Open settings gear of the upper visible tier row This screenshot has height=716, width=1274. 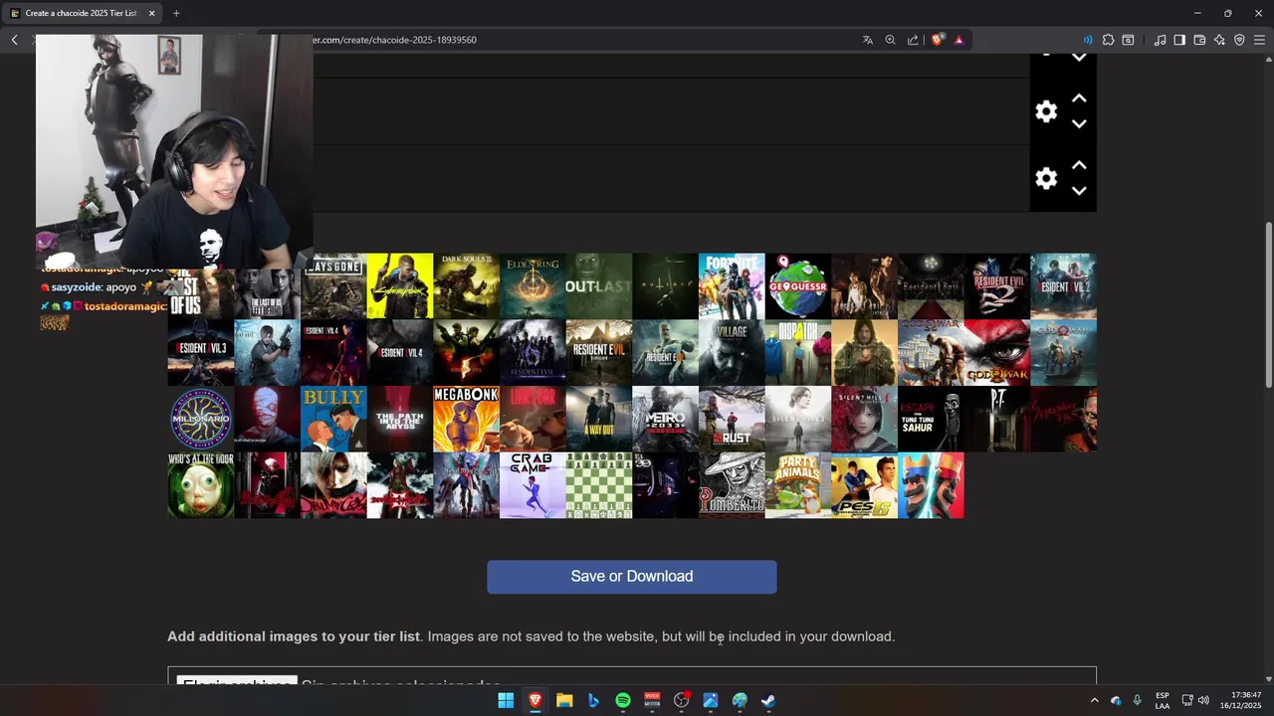point(1046,111)
